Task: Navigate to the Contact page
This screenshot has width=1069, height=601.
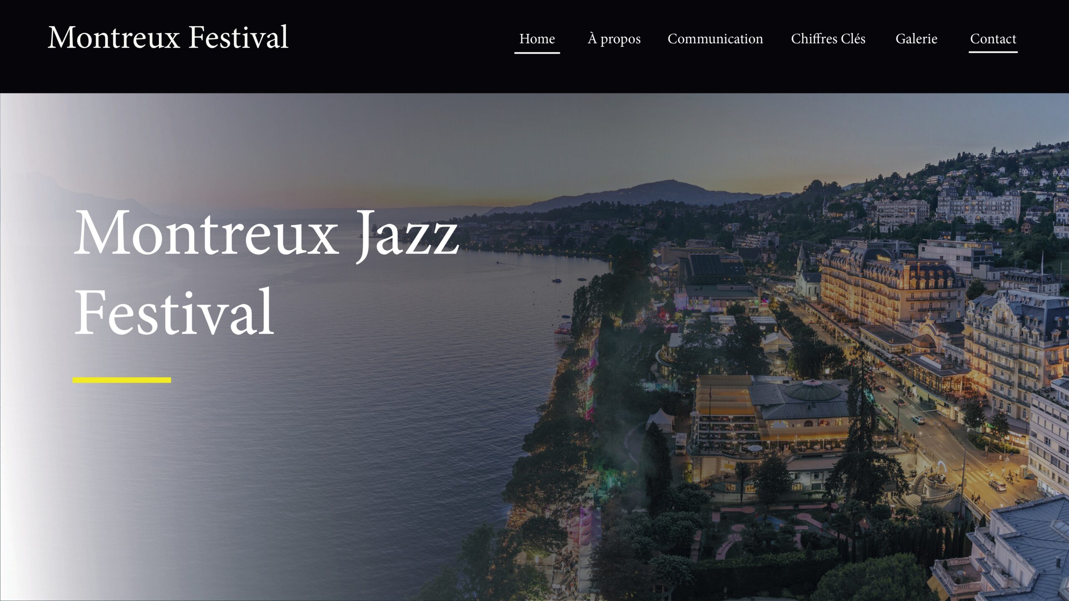Action: click(993, 39)
